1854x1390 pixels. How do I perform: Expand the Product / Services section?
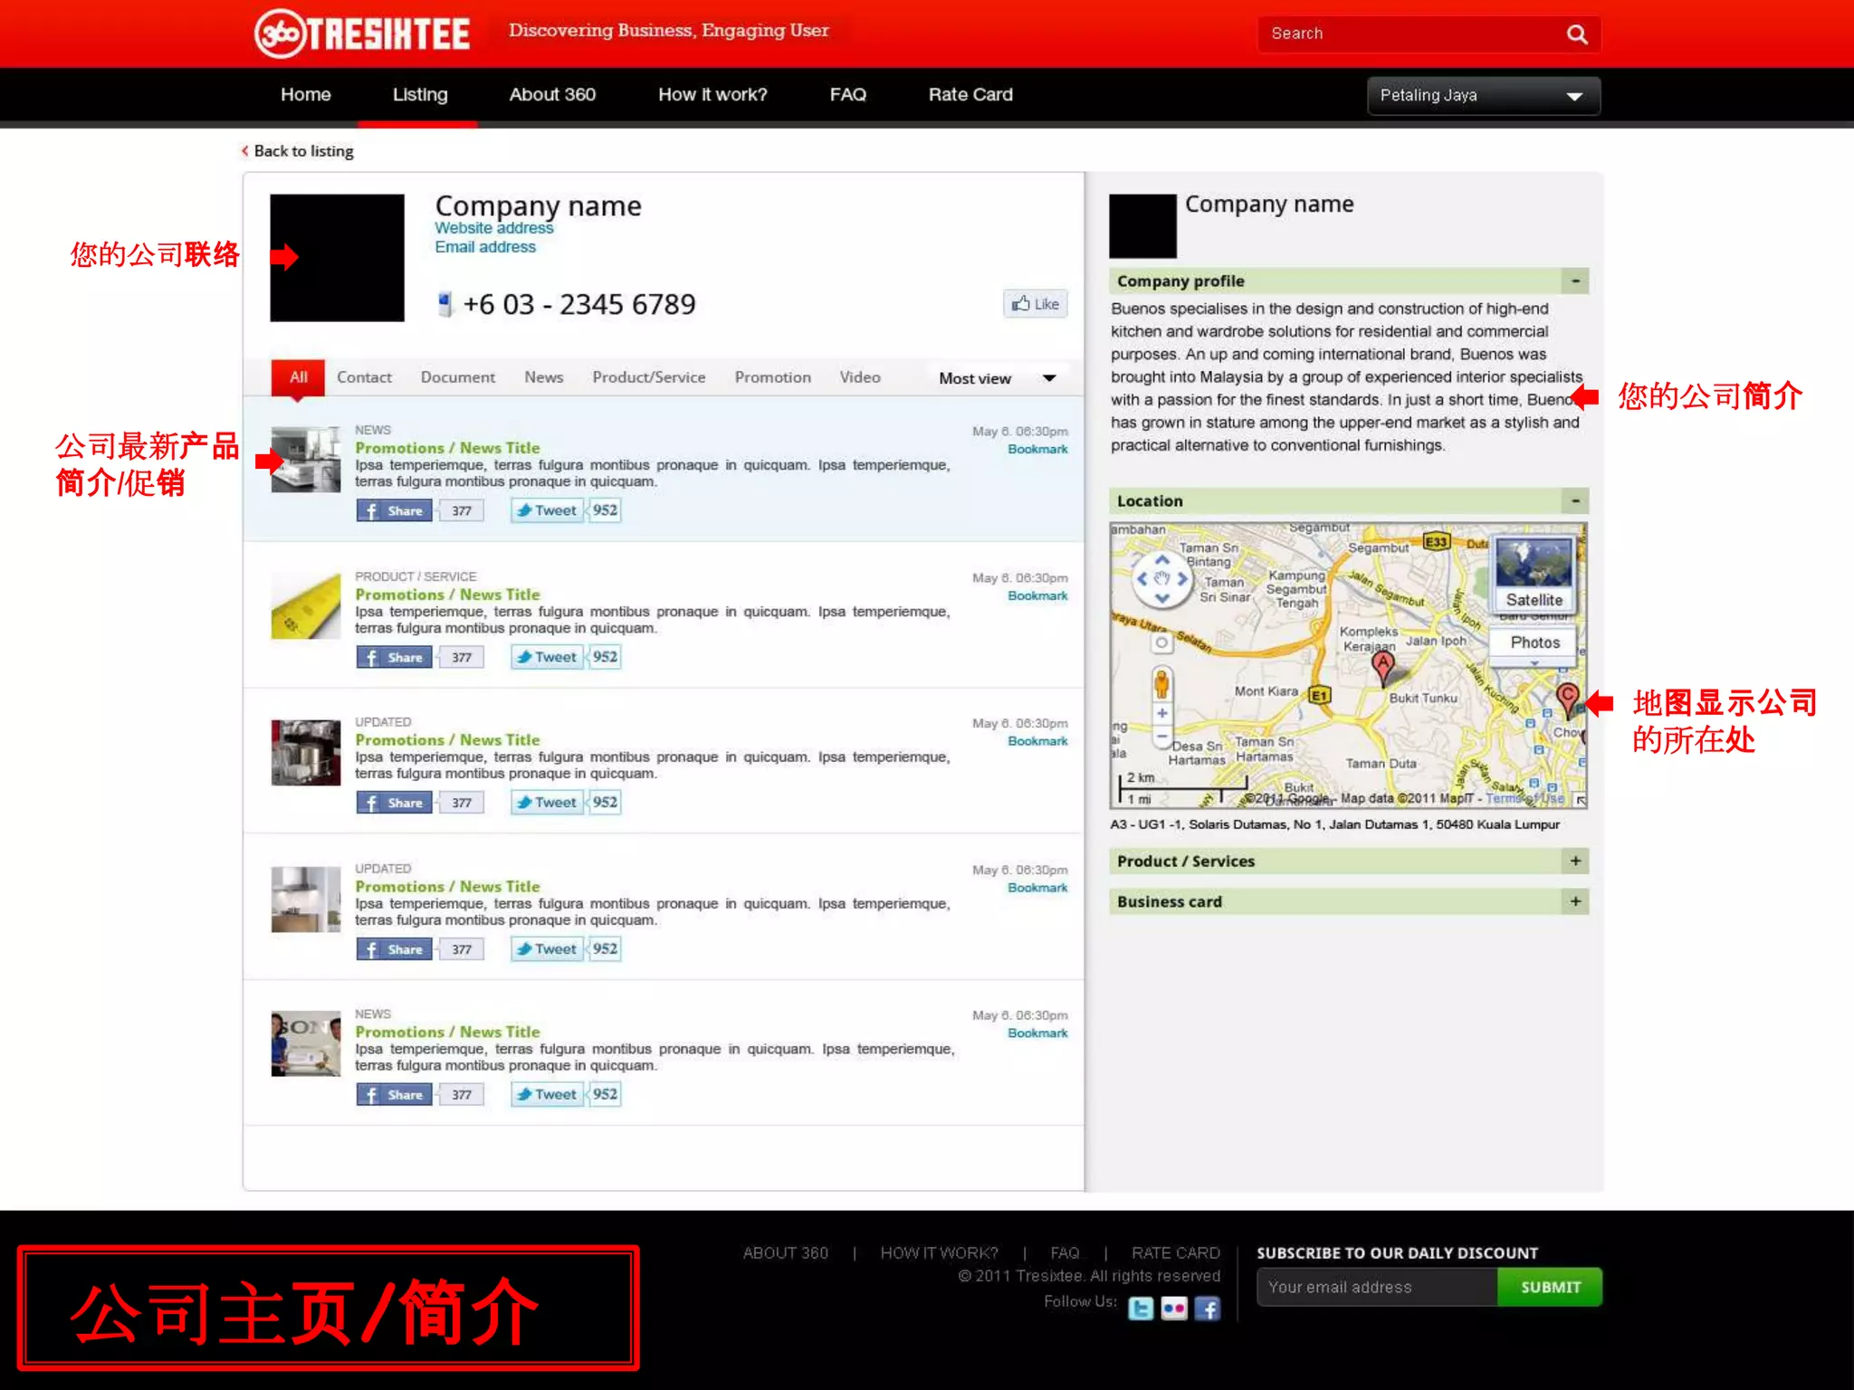pos(1575,862)
